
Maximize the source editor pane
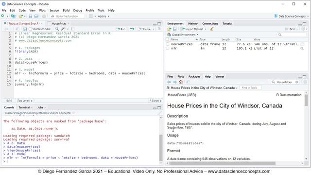(159, 24)
